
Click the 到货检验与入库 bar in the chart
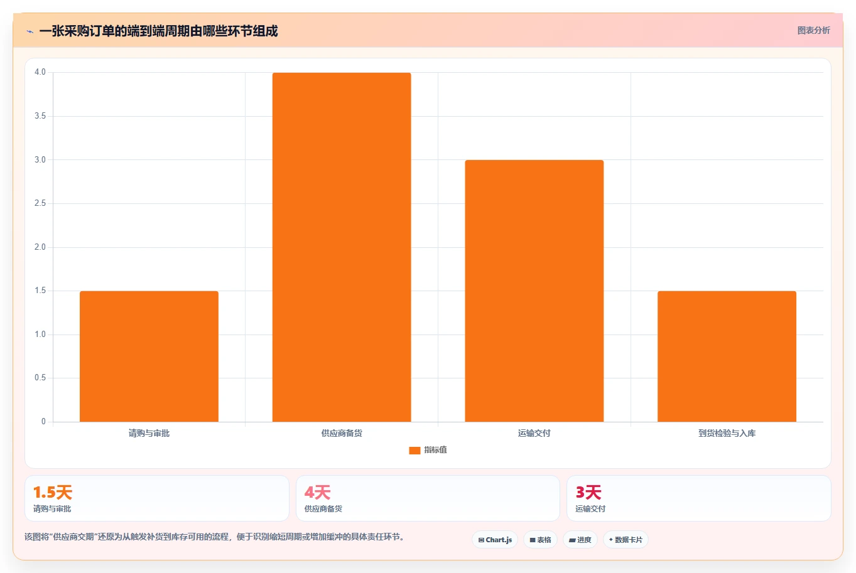pyautogui.click(x=727, y=356)
